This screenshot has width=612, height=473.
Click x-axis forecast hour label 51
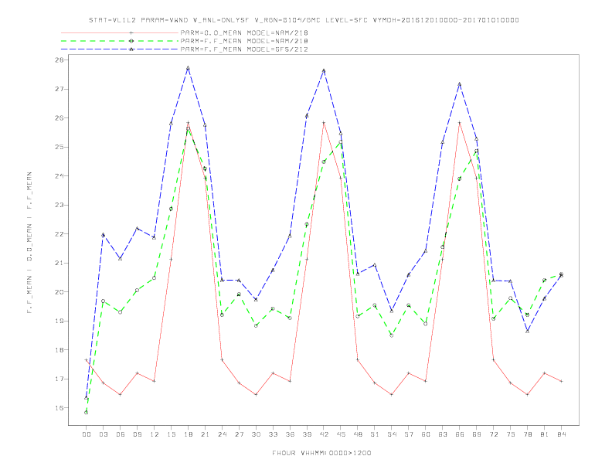[x=375, y=434]
